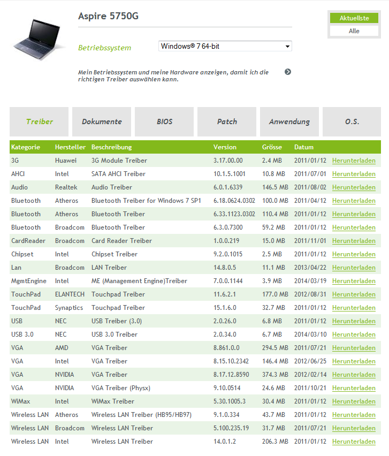Click the Realtek manufacturer cell
Screen dimensions: 389x456
pos(66,187)
